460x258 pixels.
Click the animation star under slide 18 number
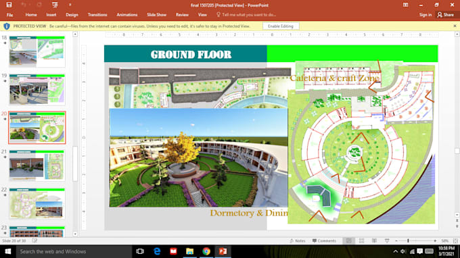tap(5, 43)
